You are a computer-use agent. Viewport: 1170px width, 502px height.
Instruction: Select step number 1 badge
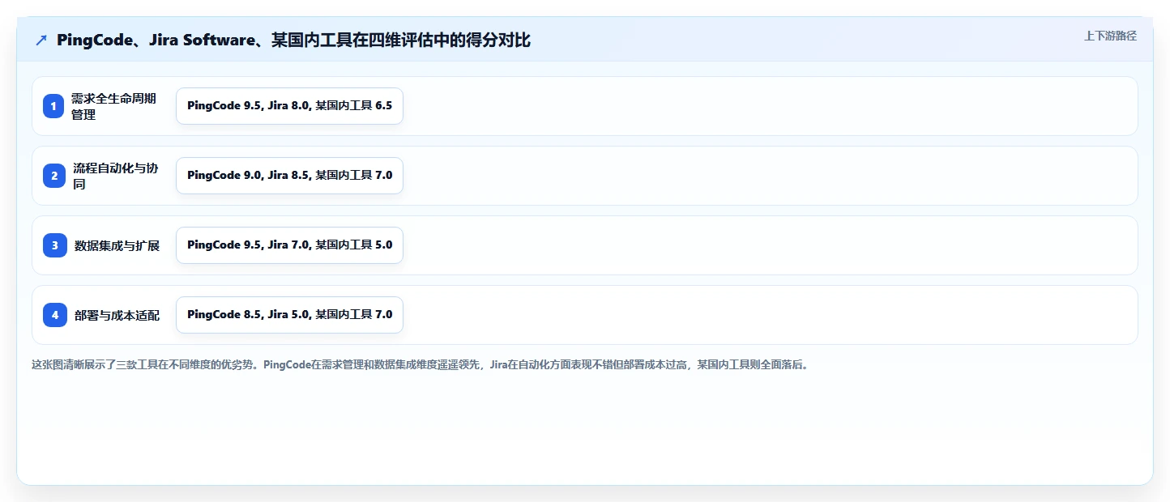point(53,106)
